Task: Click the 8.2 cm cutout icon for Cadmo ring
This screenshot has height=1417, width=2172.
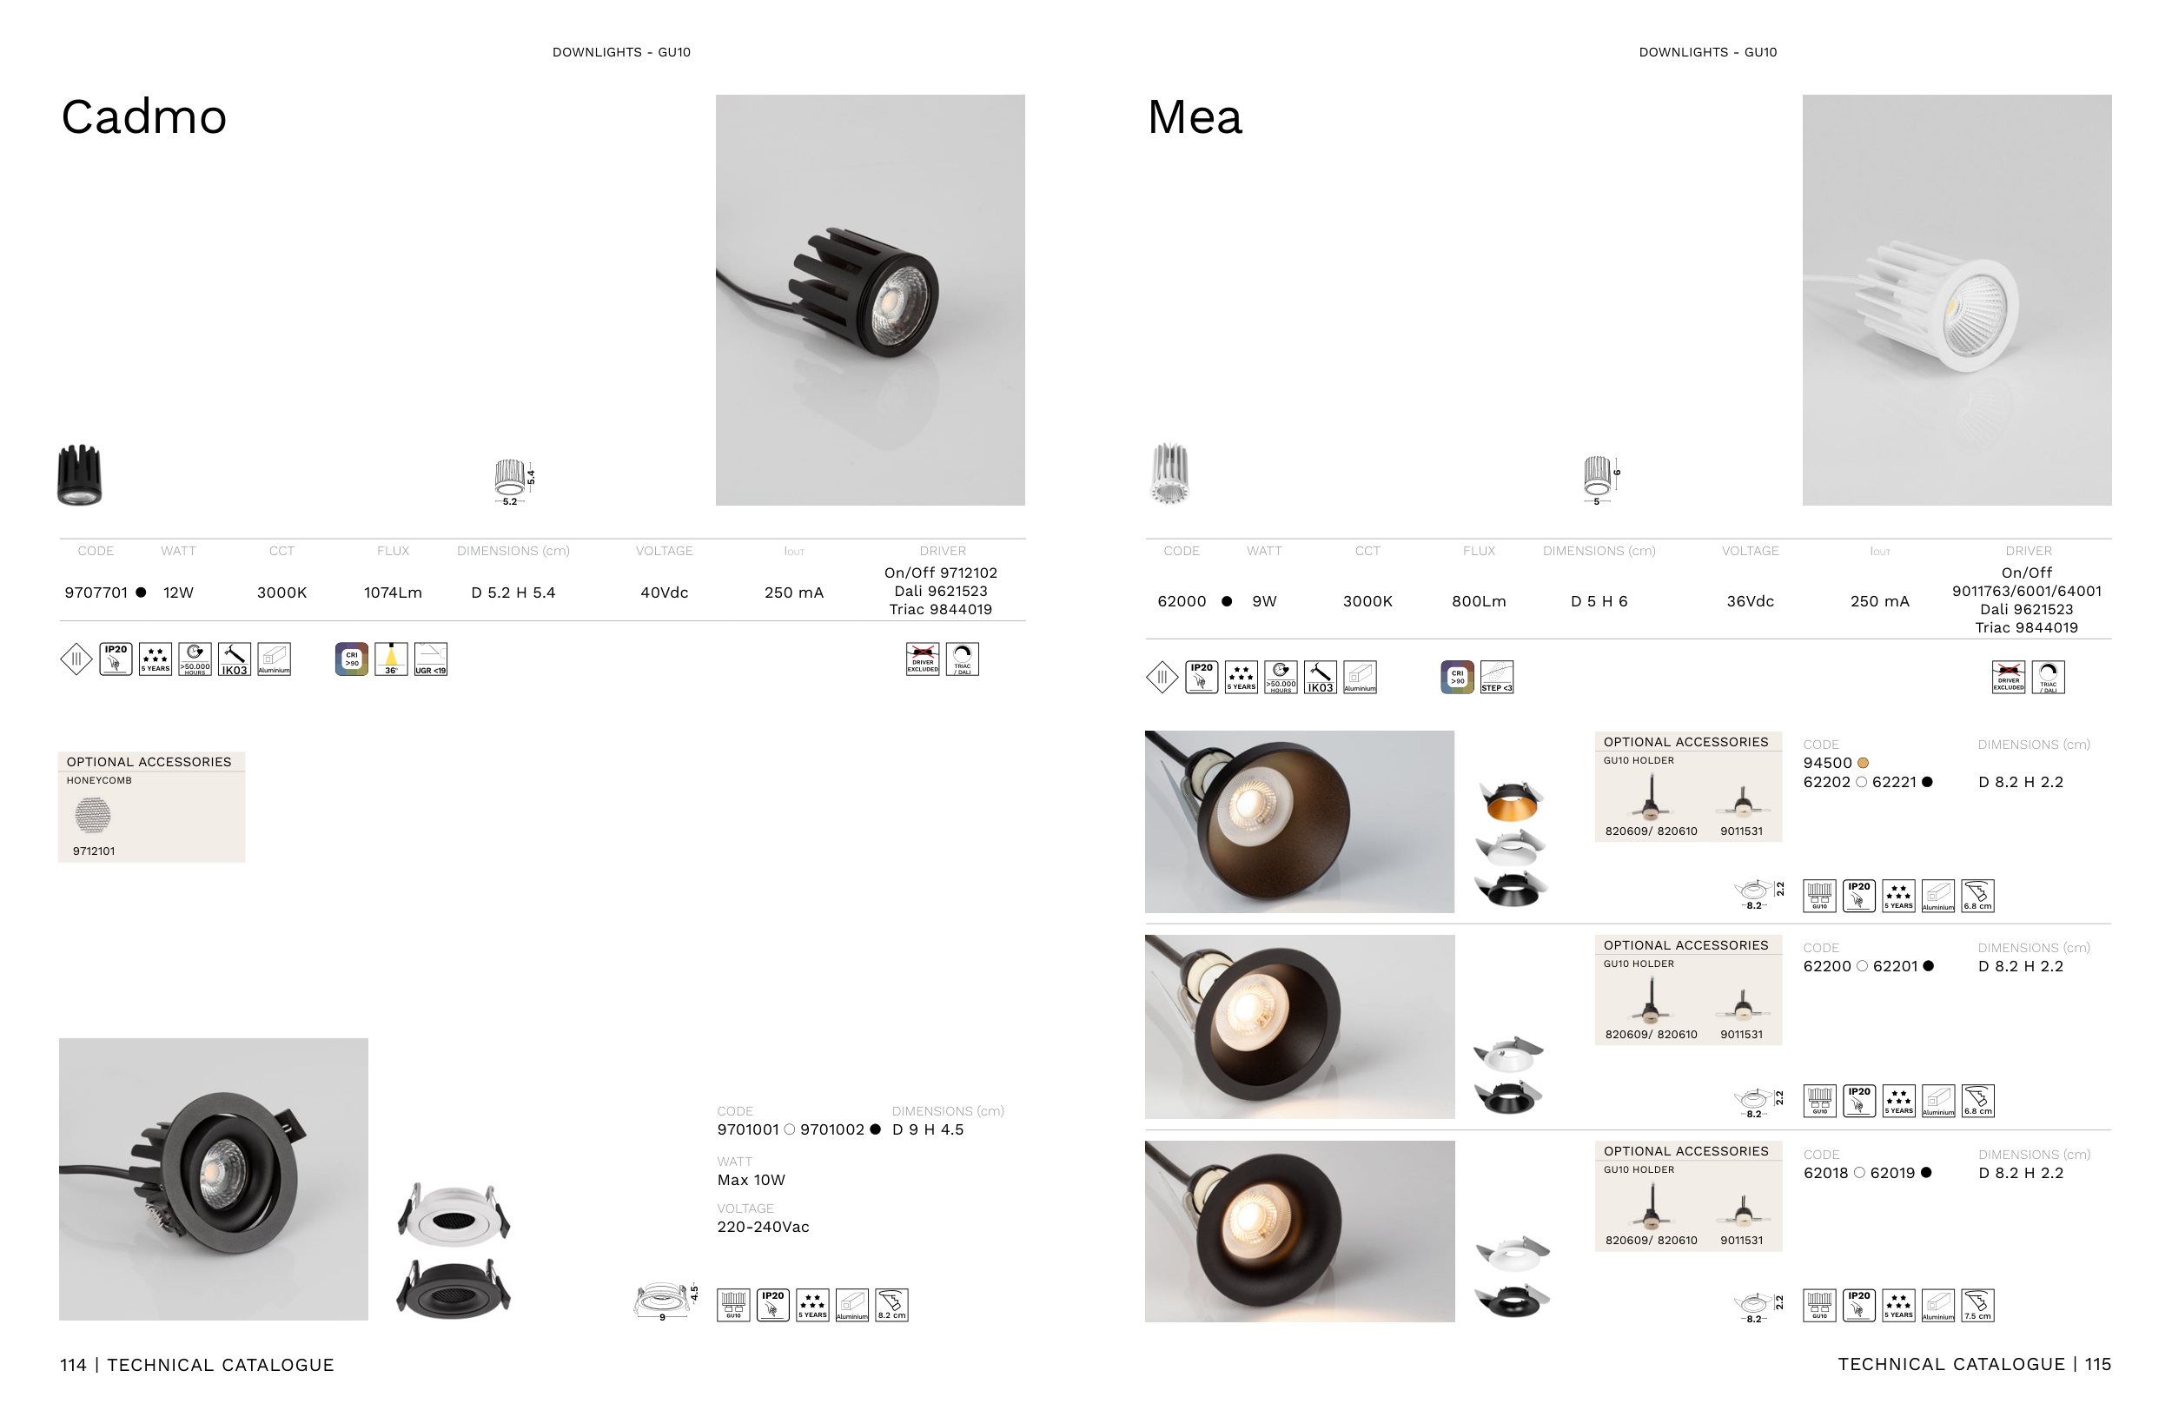Action: pos(891,1305)
